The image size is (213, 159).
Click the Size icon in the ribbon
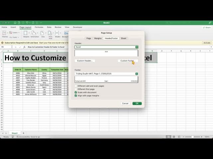pos(42,33)
